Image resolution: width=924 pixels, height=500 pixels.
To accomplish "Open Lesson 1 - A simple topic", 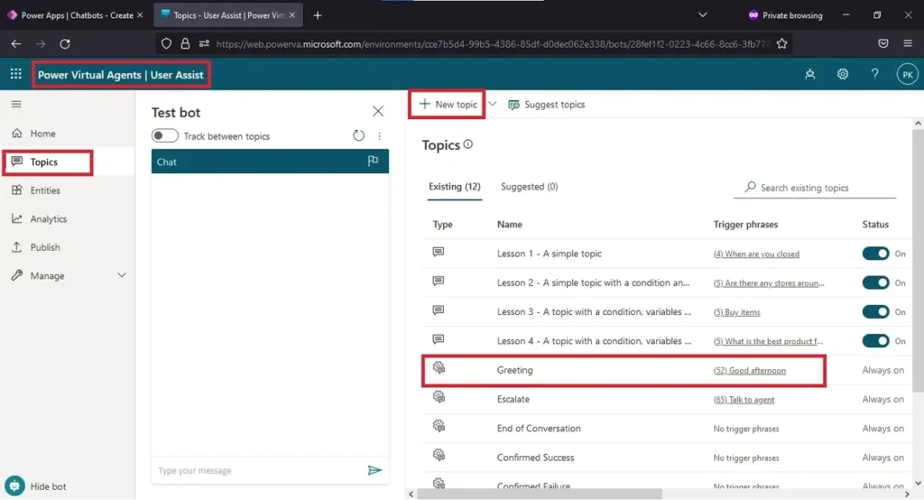I will 550,254.
